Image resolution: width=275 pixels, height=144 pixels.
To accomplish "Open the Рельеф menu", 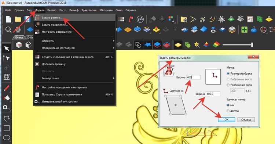I will coord(74,10).
